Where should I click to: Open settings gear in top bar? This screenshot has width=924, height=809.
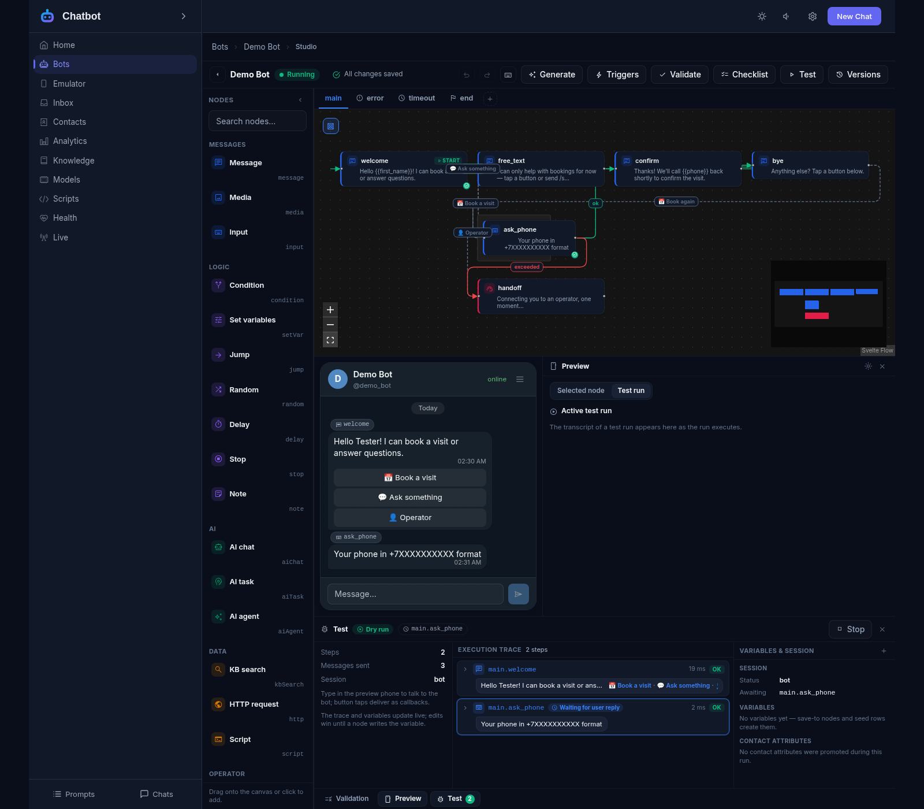[813, 16]
